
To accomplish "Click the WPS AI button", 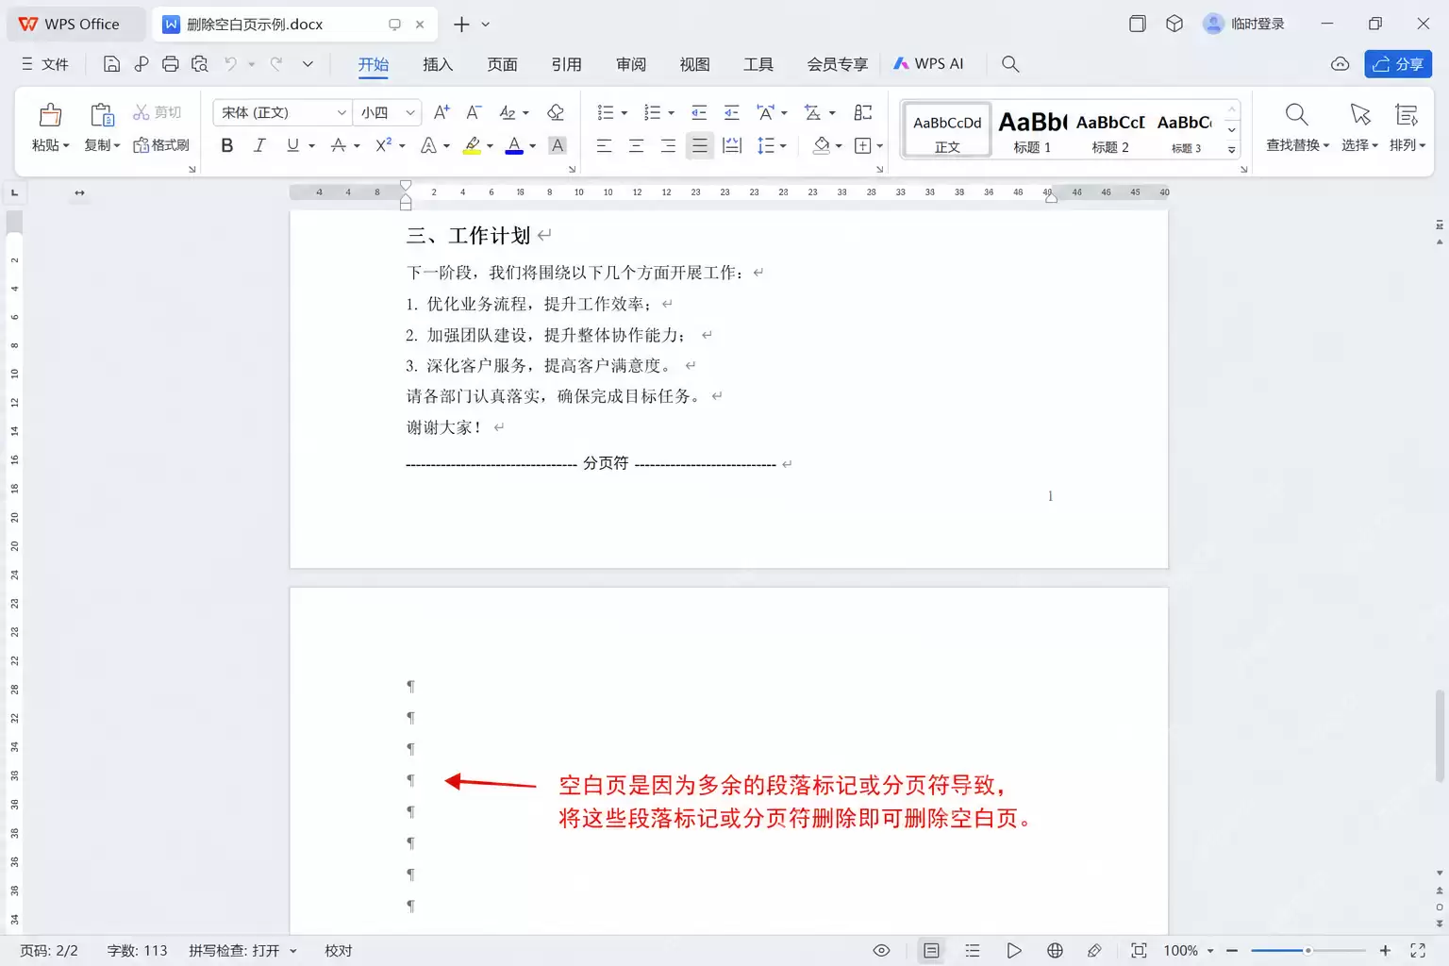I will [928, 64].
